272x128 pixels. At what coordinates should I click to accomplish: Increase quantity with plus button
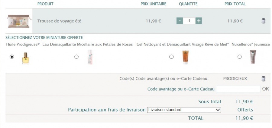coord(199,21)
